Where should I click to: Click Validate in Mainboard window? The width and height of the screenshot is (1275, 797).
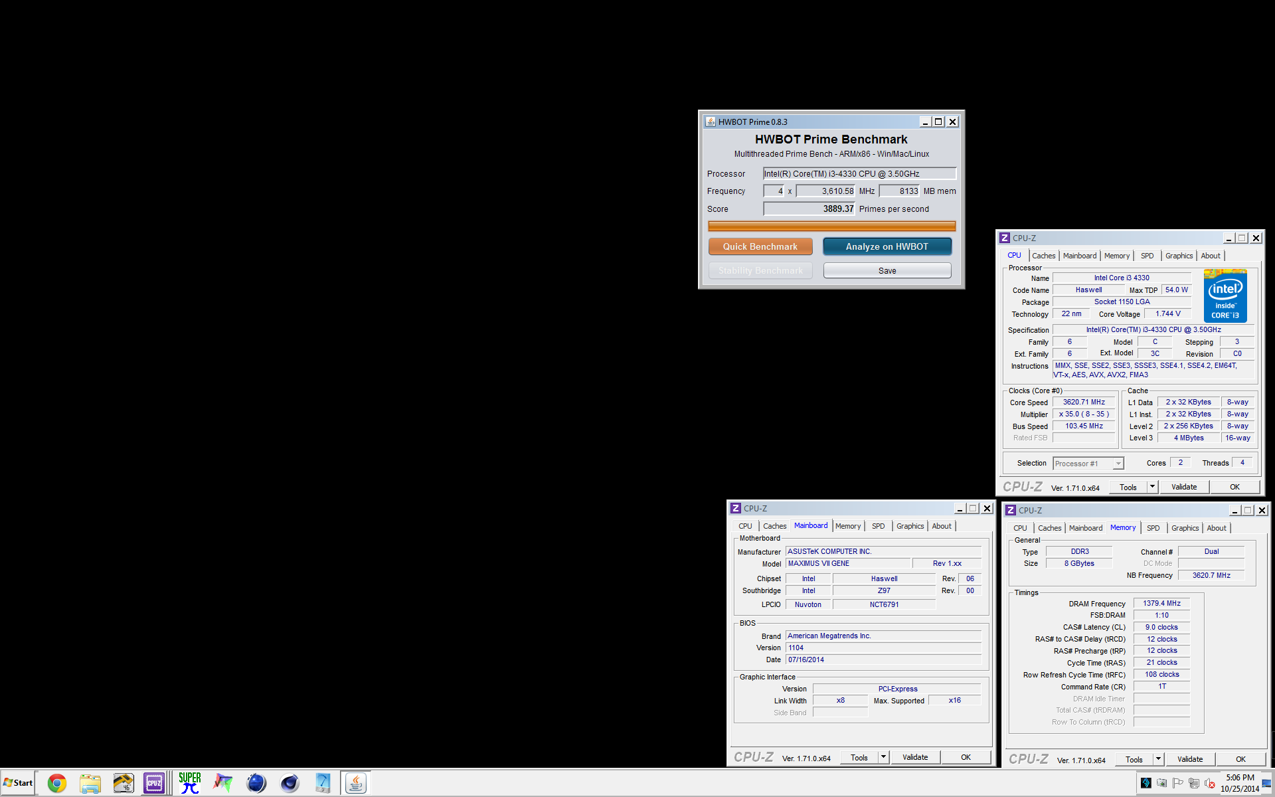coord(915,757)
